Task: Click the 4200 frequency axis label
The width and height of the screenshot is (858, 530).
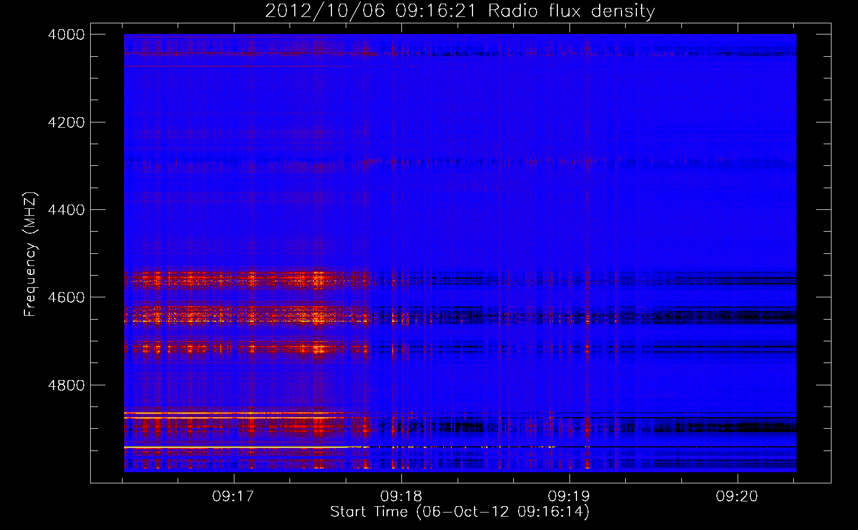Action: click(66, 122)
